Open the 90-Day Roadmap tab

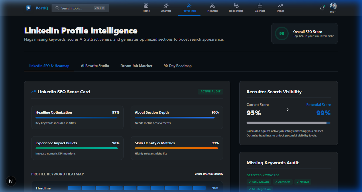click(178, 66)
